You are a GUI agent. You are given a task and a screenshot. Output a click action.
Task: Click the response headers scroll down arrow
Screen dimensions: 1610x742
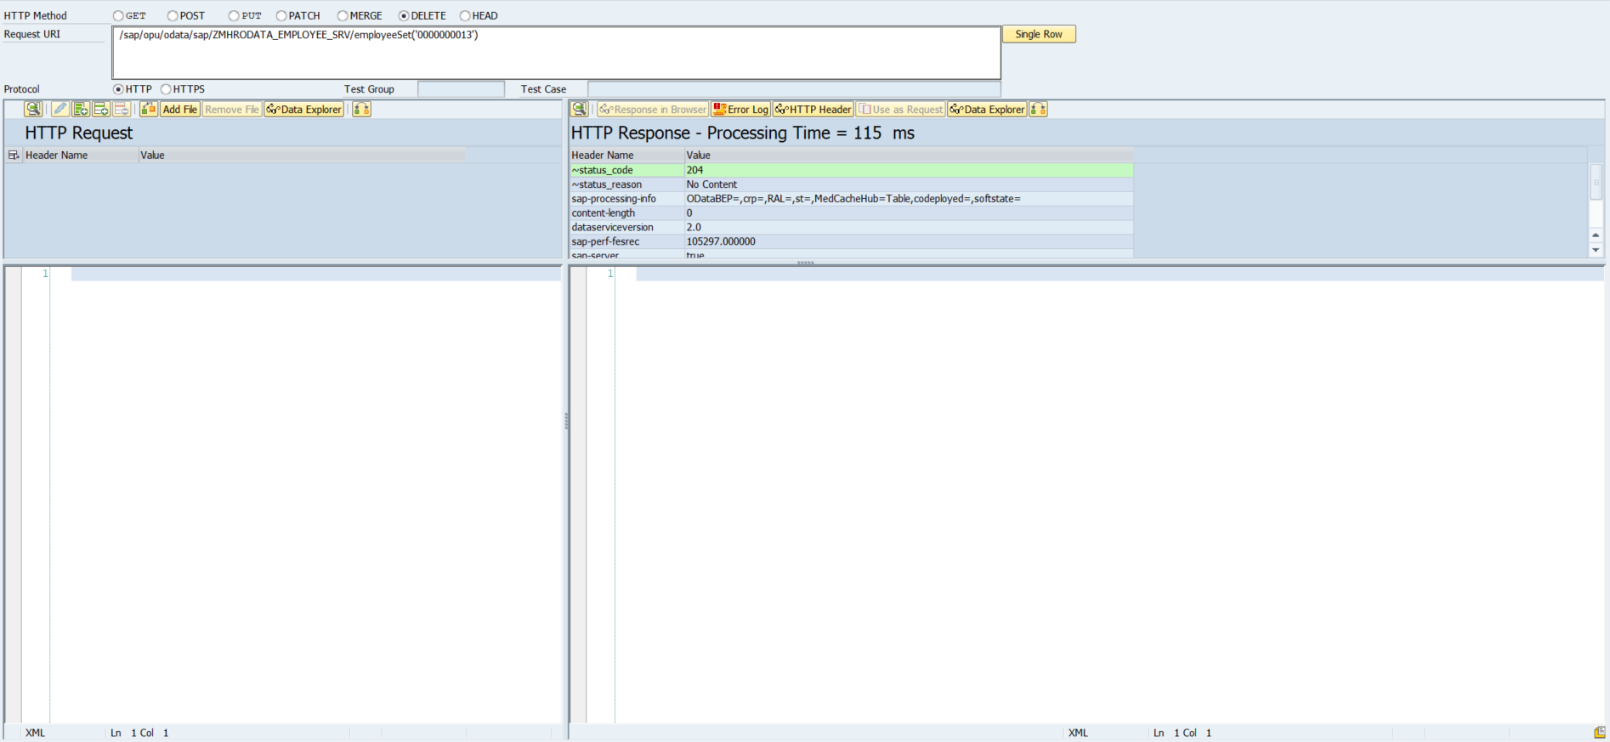point(1596,250)
